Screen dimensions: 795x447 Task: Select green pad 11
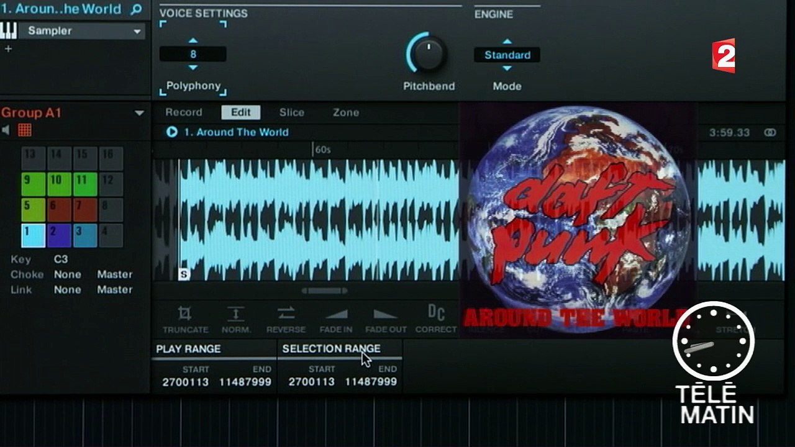(x=85, y=184)
